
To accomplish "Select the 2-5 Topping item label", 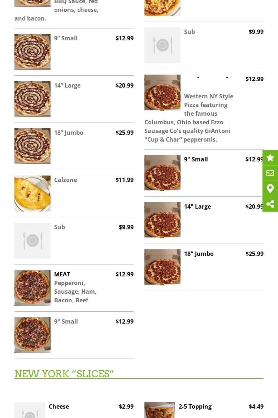I will (x=195, y=406).
